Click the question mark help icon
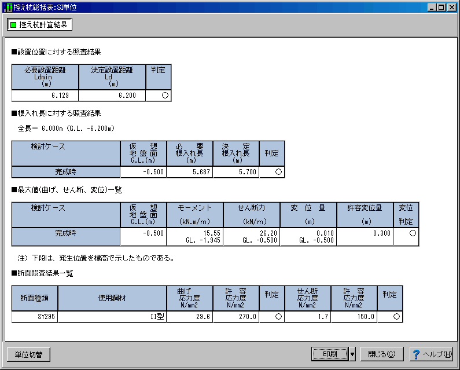The width and height of the screenshot is (460, 370). coord(415,354)
